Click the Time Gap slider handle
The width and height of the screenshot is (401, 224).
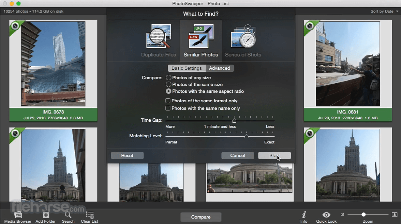coord(234,121)
